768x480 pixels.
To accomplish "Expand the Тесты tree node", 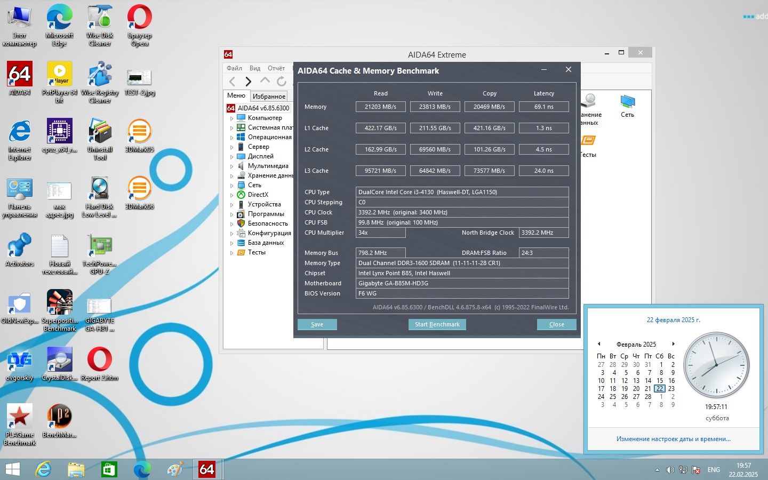I will (231, 252).
